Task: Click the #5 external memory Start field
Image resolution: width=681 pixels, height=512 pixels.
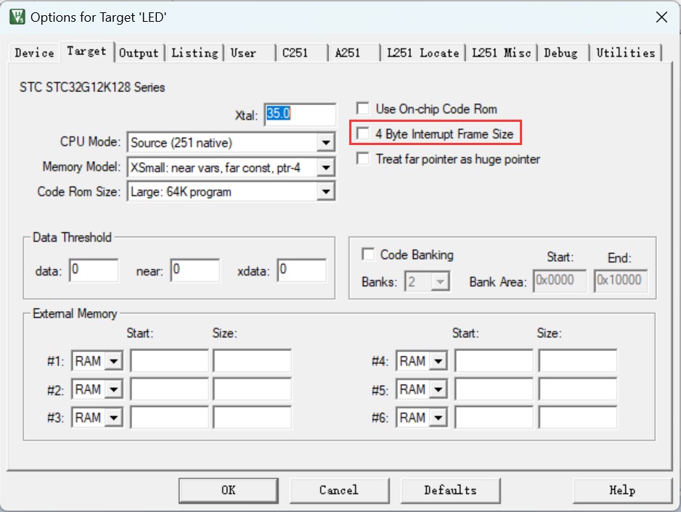Action: coord(494,389)
